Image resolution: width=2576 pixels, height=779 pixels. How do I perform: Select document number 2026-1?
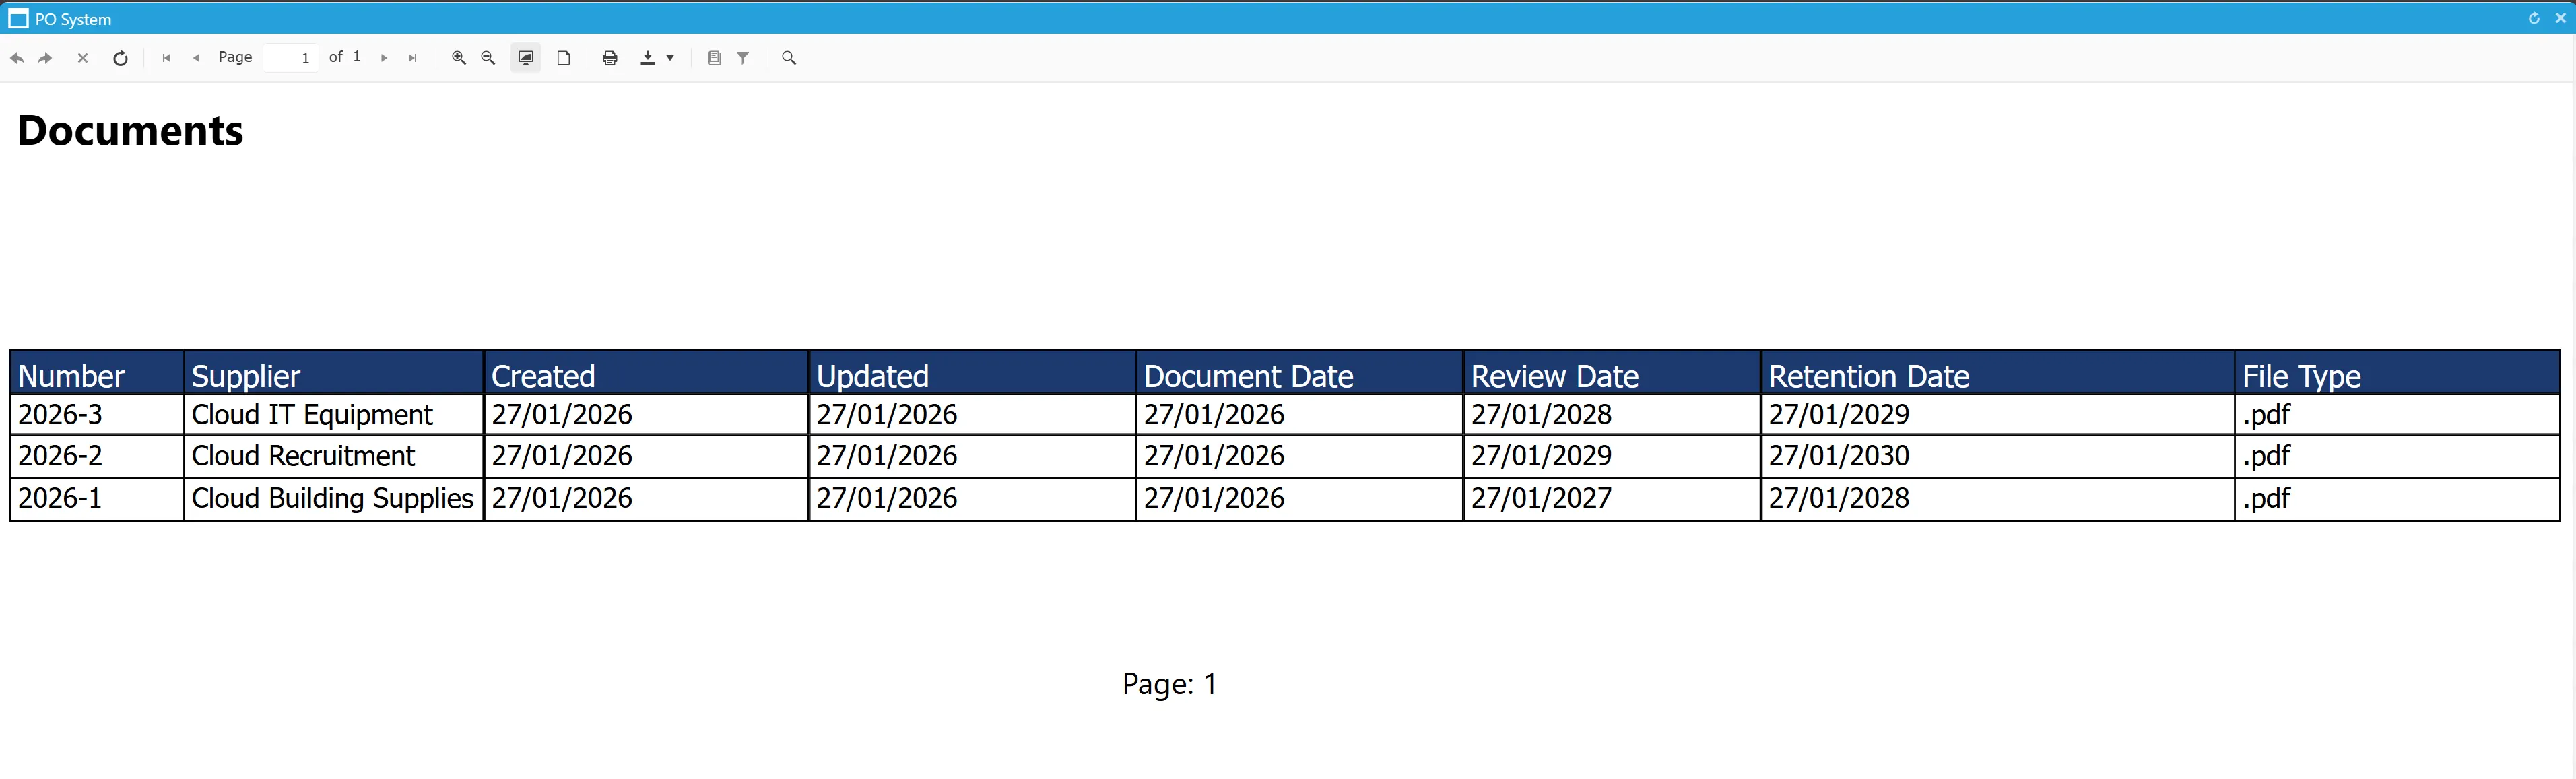[x=60, y=498]
